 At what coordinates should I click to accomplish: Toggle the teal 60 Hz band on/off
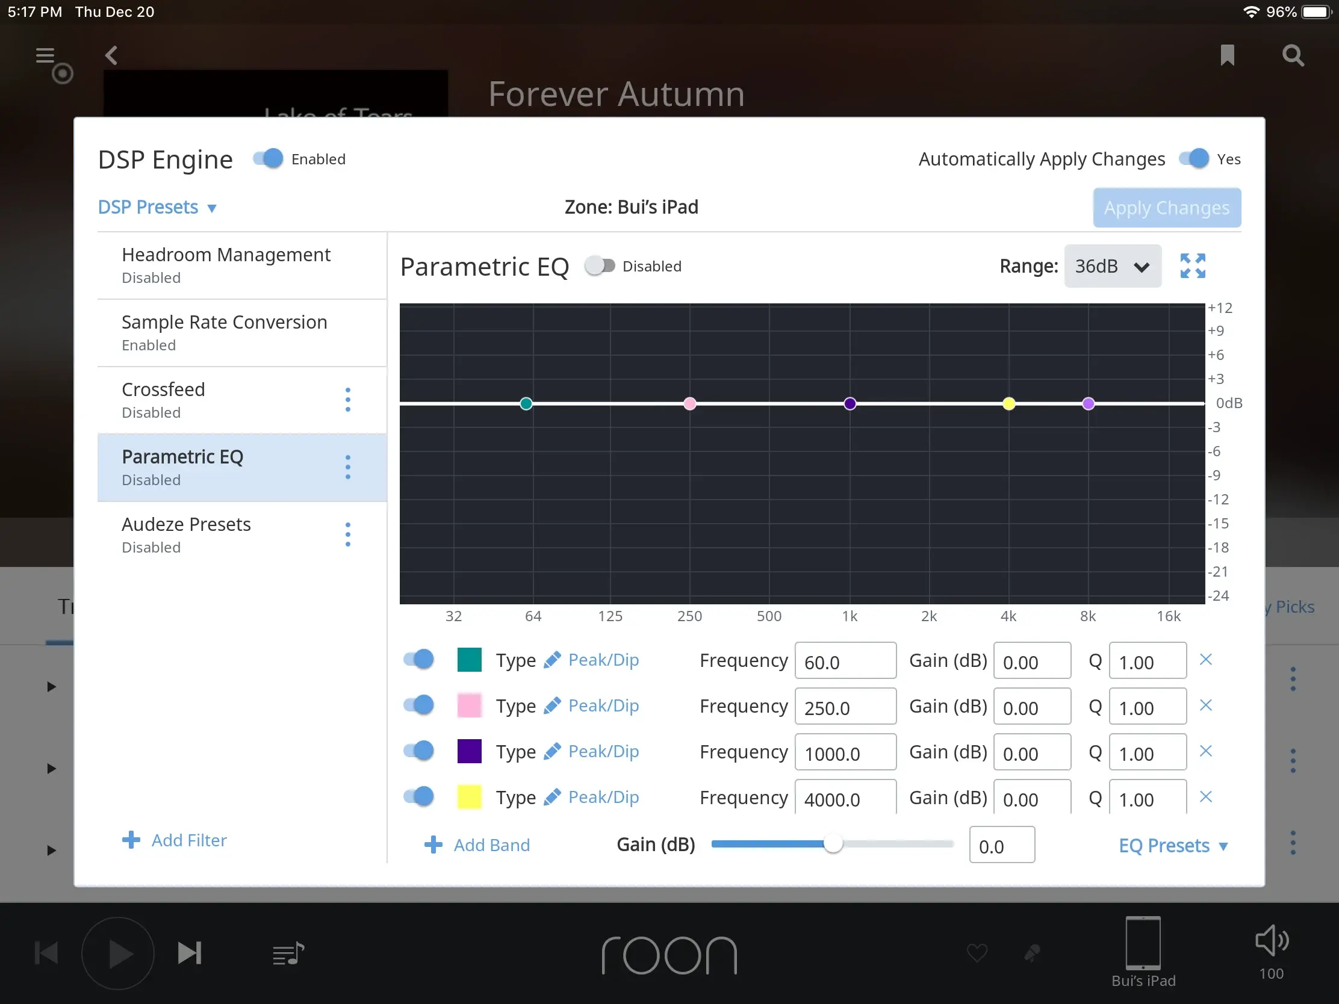pyautogui.click(x=419, y=659)
